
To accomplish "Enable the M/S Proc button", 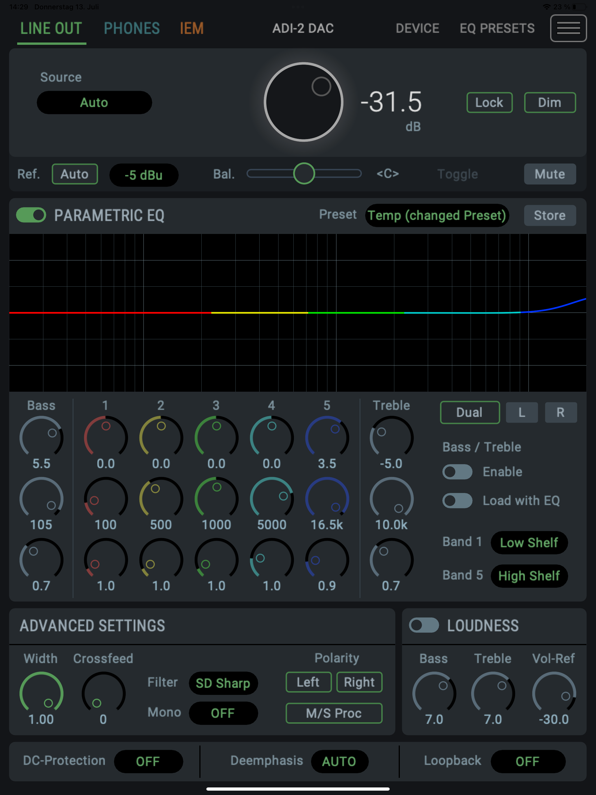I will (x=334, y=713).
